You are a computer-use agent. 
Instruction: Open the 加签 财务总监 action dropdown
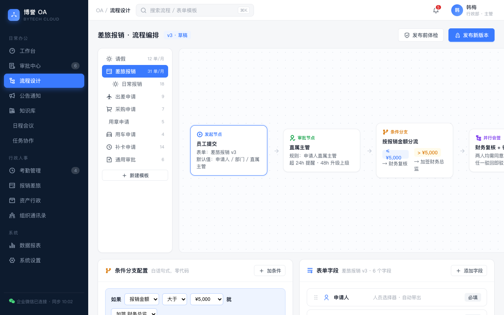click(134, 311)
